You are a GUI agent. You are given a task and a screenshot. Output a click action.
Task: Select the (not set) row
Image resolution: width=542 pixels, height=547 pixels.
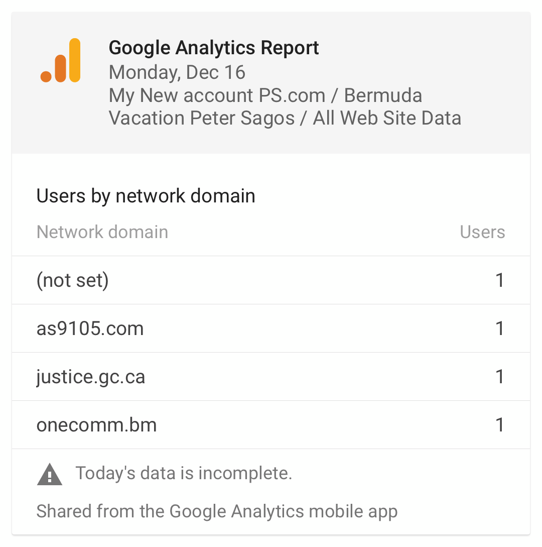click(x=271, y=280)
